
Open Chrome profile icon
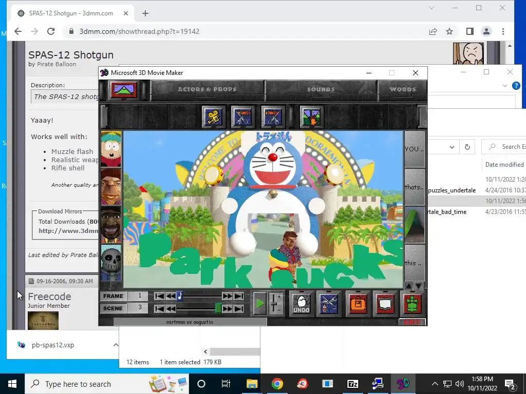486,31
